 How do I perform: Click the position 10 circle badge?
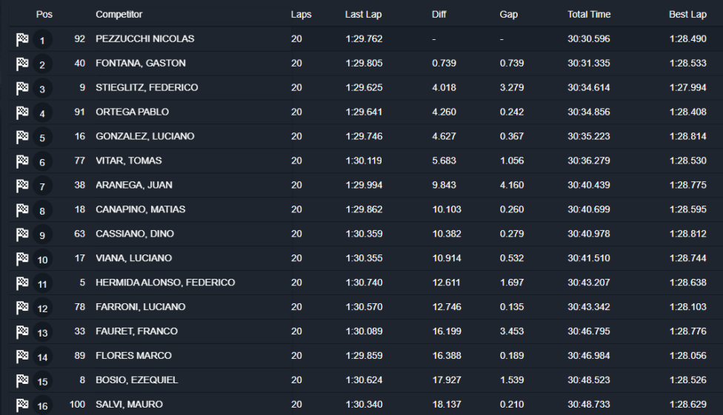42,260
